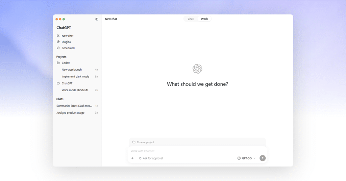The image size is (346, 181).
Task: Click the 4h timestamp on New app launch
Action: pyautogui.click(x=96, y=70)
